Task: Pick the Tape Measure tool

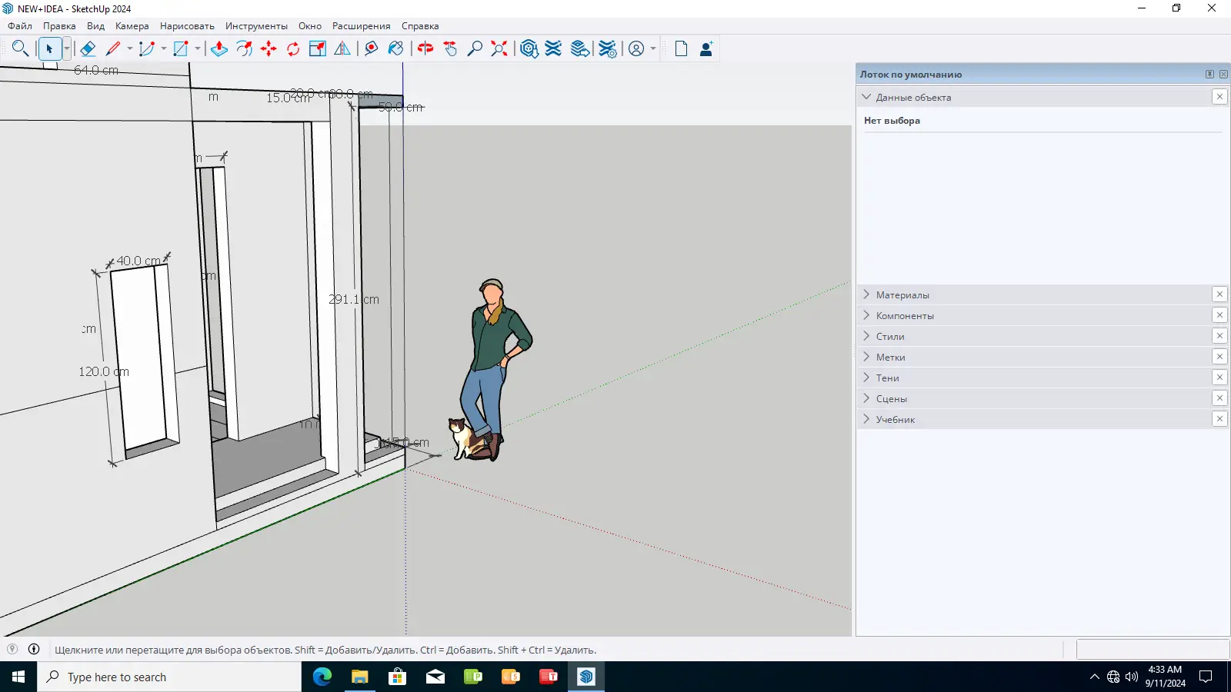Action: pyautogui.click(x=371, y=49)
